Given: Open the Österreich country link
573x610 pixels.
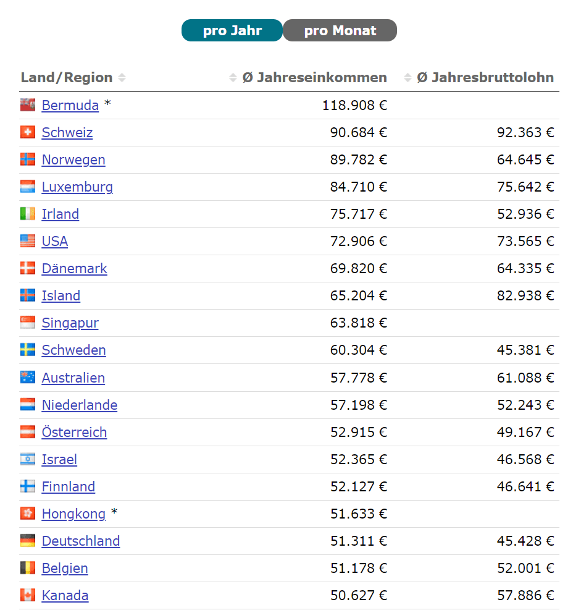Looking at the screenshot, I should point(74,432).
